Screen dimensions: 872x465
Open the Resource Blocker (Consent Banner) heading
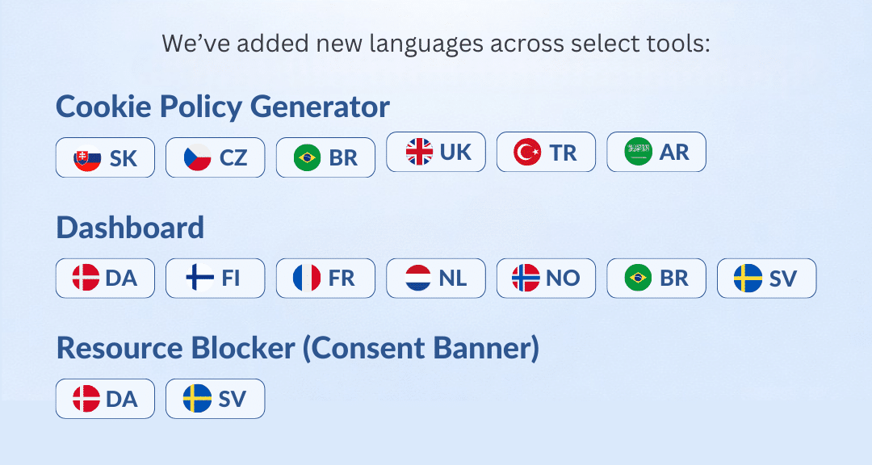click(297, 348)
